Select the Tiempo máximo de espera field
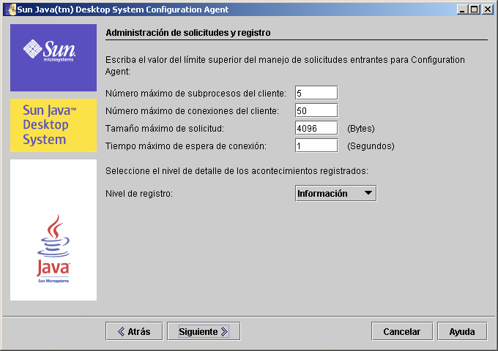This screenshot has width=498, height=351. [x=316, y=146]
